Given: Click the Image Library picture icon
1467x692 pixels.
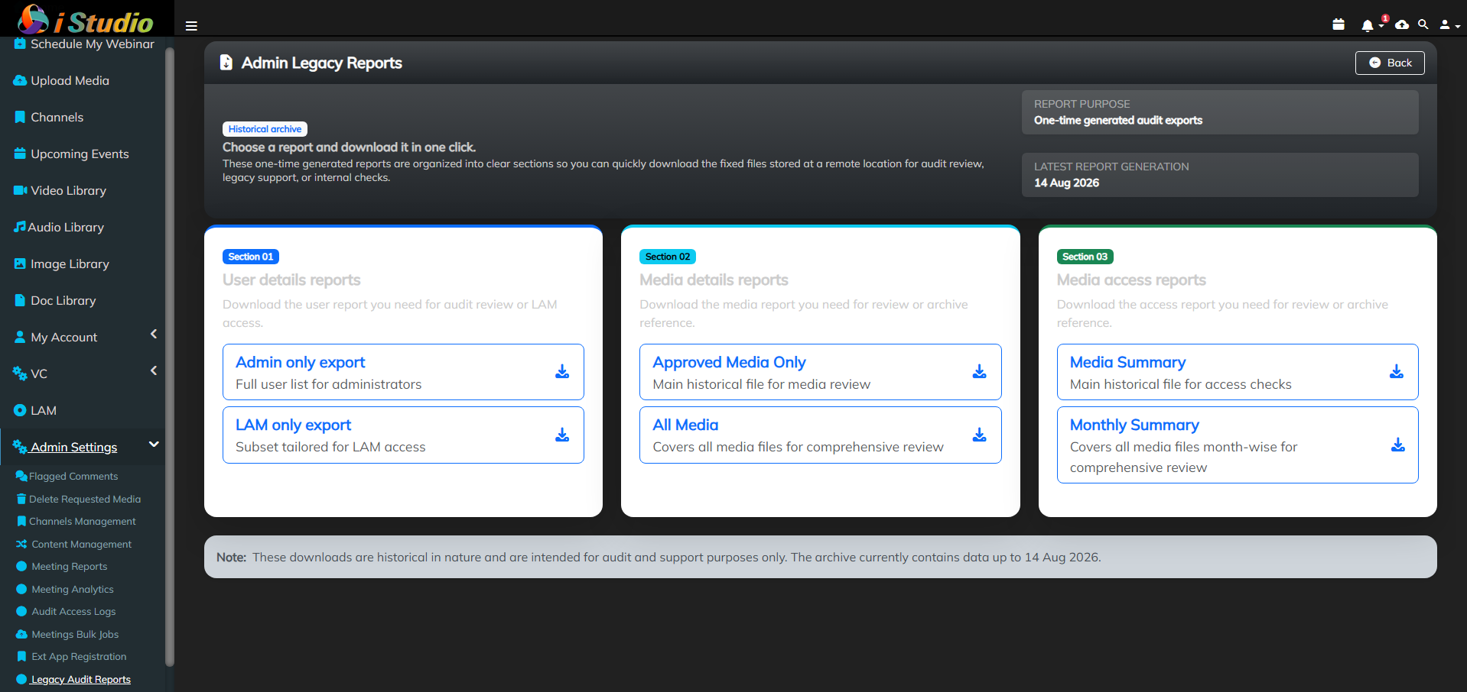Looking at the screenshot, I should [x=20, y=264].
